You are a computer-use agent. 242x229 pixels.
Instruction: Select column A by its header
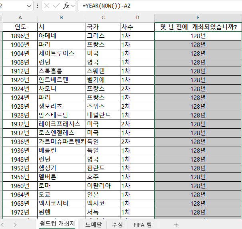click(20, 18)
